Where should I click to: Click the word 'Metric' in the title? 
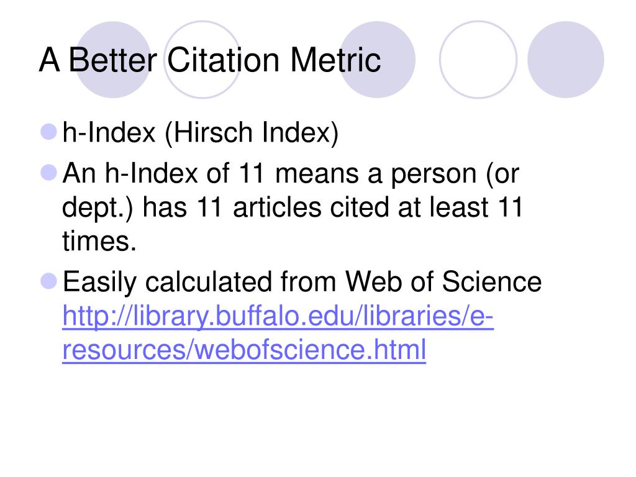point(335,60)
